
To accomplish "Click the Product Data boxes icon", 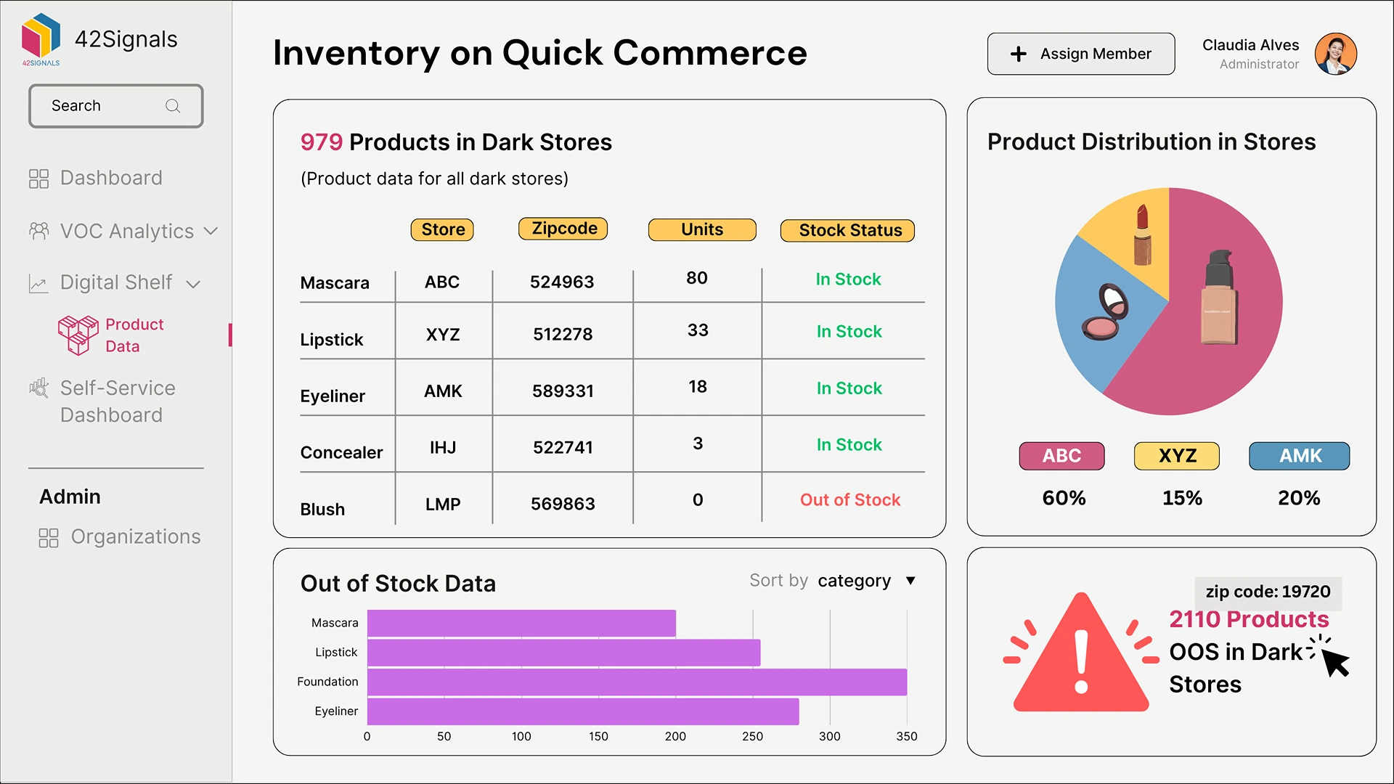I will 78,335.
